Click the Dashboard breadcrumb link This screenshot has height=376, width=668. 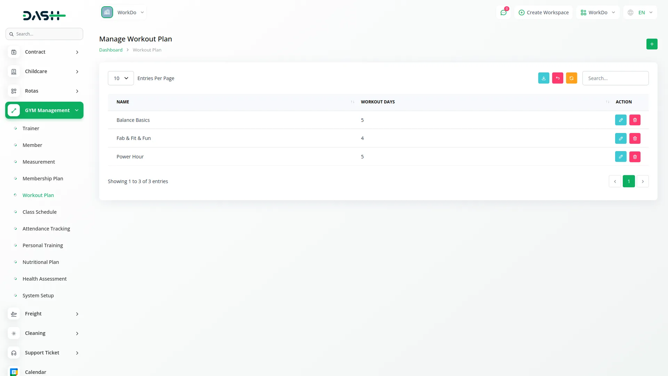[x=111, y=50]
